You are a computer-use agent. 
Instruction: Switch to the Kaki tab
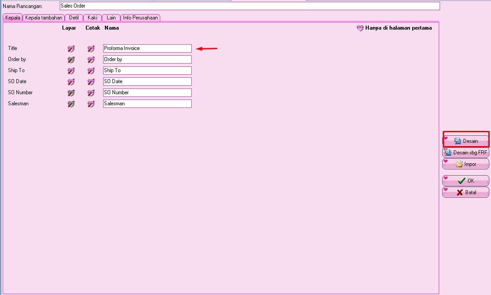tap(93, 18)
